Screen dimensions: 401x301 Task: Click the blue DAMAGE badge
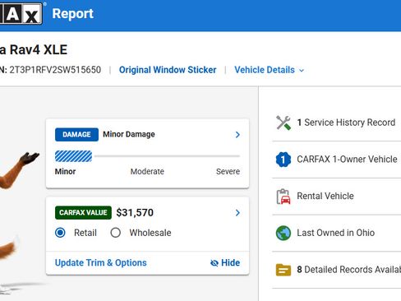tap(76, 135)
